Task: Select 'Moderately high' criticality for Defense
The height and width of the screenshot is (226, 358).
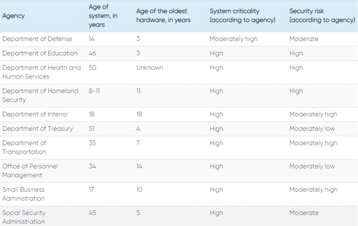Action: pyautogui.click(x=233, y=39)
